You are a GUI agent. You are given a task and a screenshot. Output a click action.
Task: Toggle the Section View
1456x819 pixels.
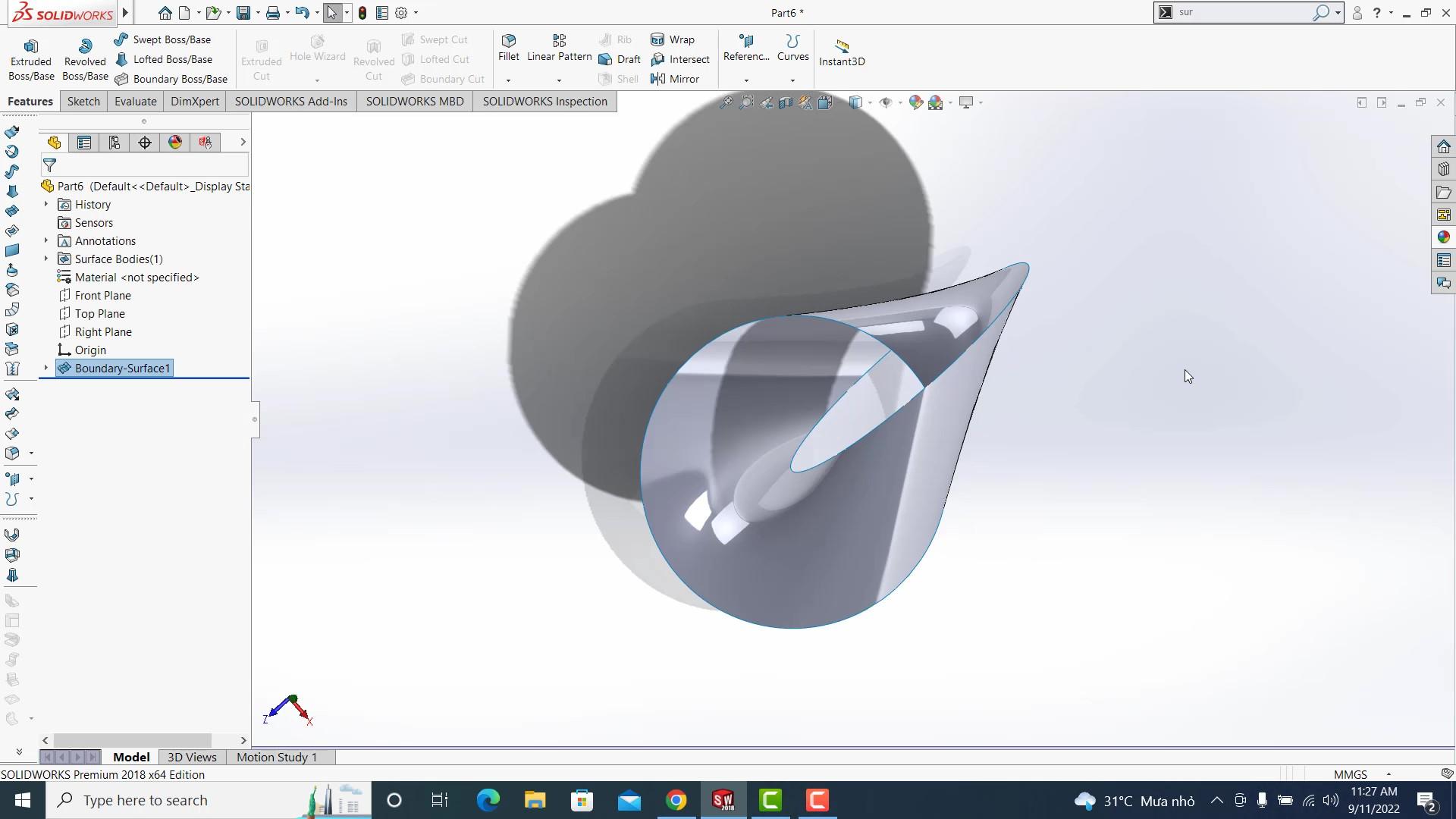click(x=786, y=102)
